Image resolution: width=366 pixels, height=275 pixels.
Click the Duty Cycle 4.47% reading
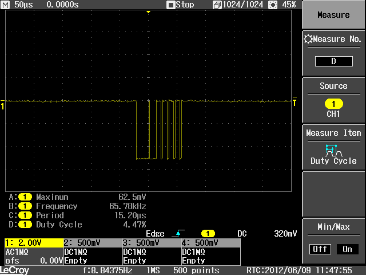[135, 225]
